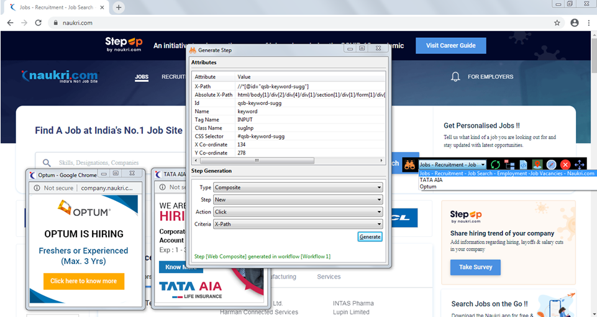Go back in Chrome history
The image size is (597, 317).
pos(11,23)
